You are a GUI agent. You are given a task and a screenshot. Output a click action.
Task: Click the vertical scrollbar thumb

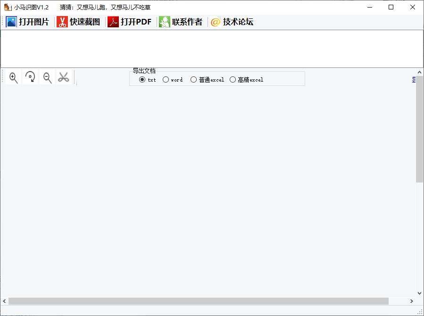419,129
